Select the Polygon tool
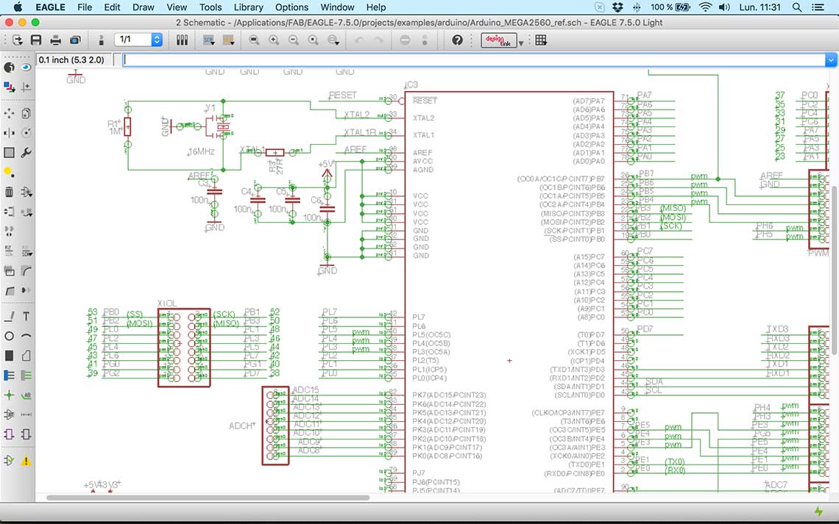839x524 pixels. [26, 356]
